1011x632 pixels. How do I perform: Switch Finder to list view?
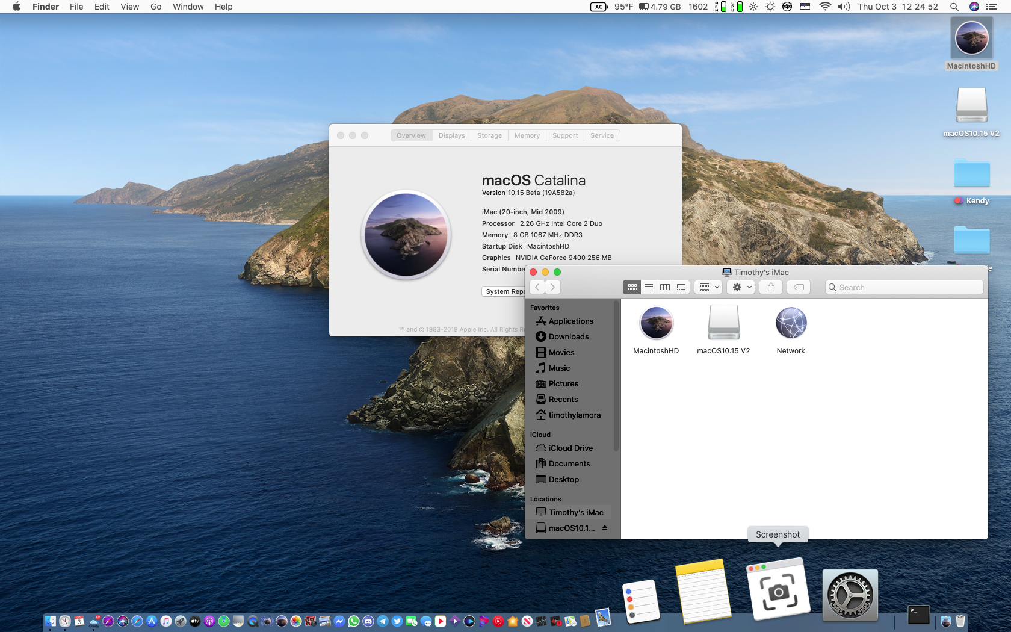click(x=649, y=288)
